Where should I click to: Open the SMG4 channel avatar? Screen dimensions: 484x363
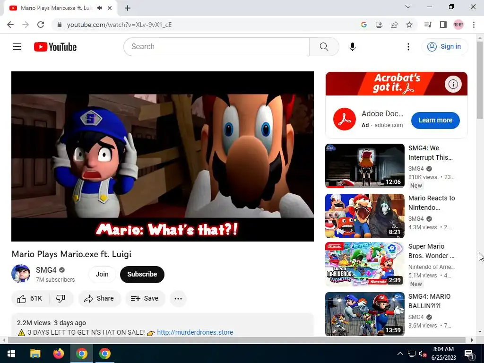pyautogui.click(x=21, y=274)
